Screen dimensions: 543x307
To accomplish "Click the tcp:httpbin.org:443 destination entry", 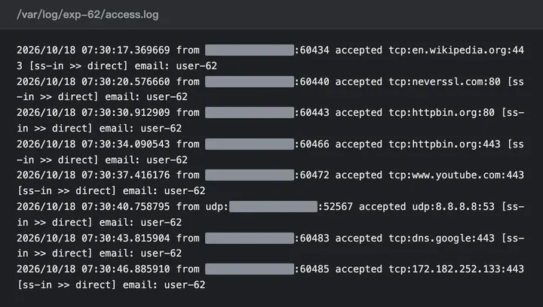I will tap(444, 144).
